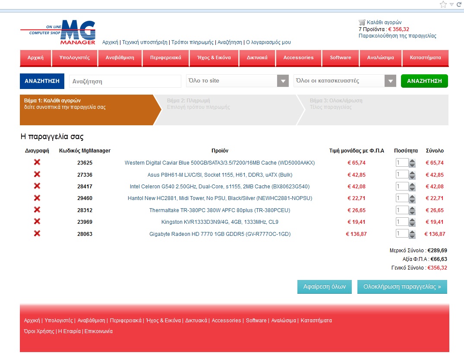Open Gigabyte Radeon HD 7770 product link

pyautogui.click(x=220, y=234)
